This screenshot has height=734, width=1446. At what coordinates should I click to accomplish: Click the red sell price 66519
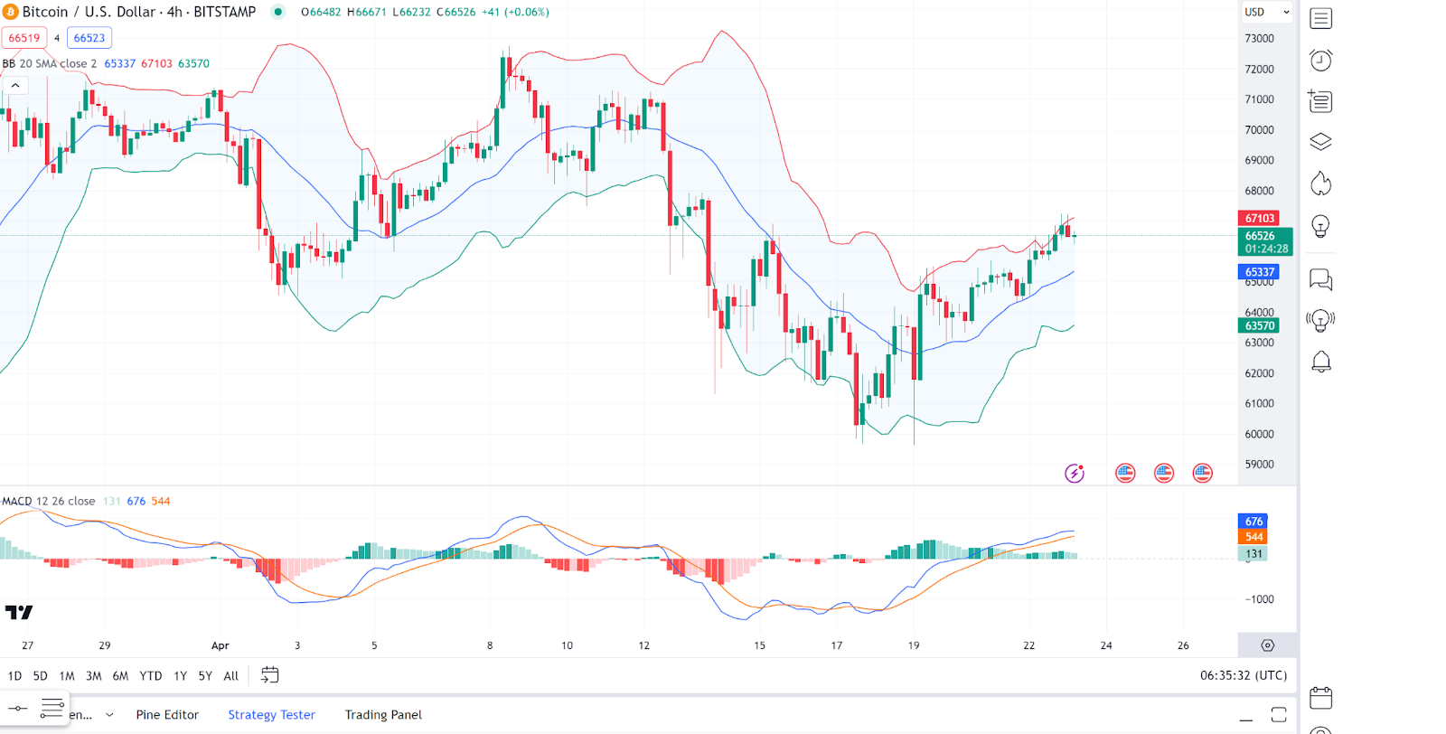point(24,38)
